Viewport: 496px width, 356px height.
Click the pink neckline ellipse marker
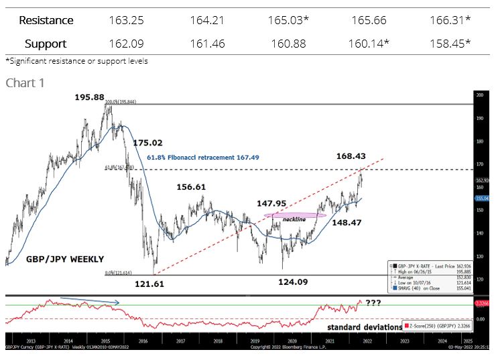point(294,215)
